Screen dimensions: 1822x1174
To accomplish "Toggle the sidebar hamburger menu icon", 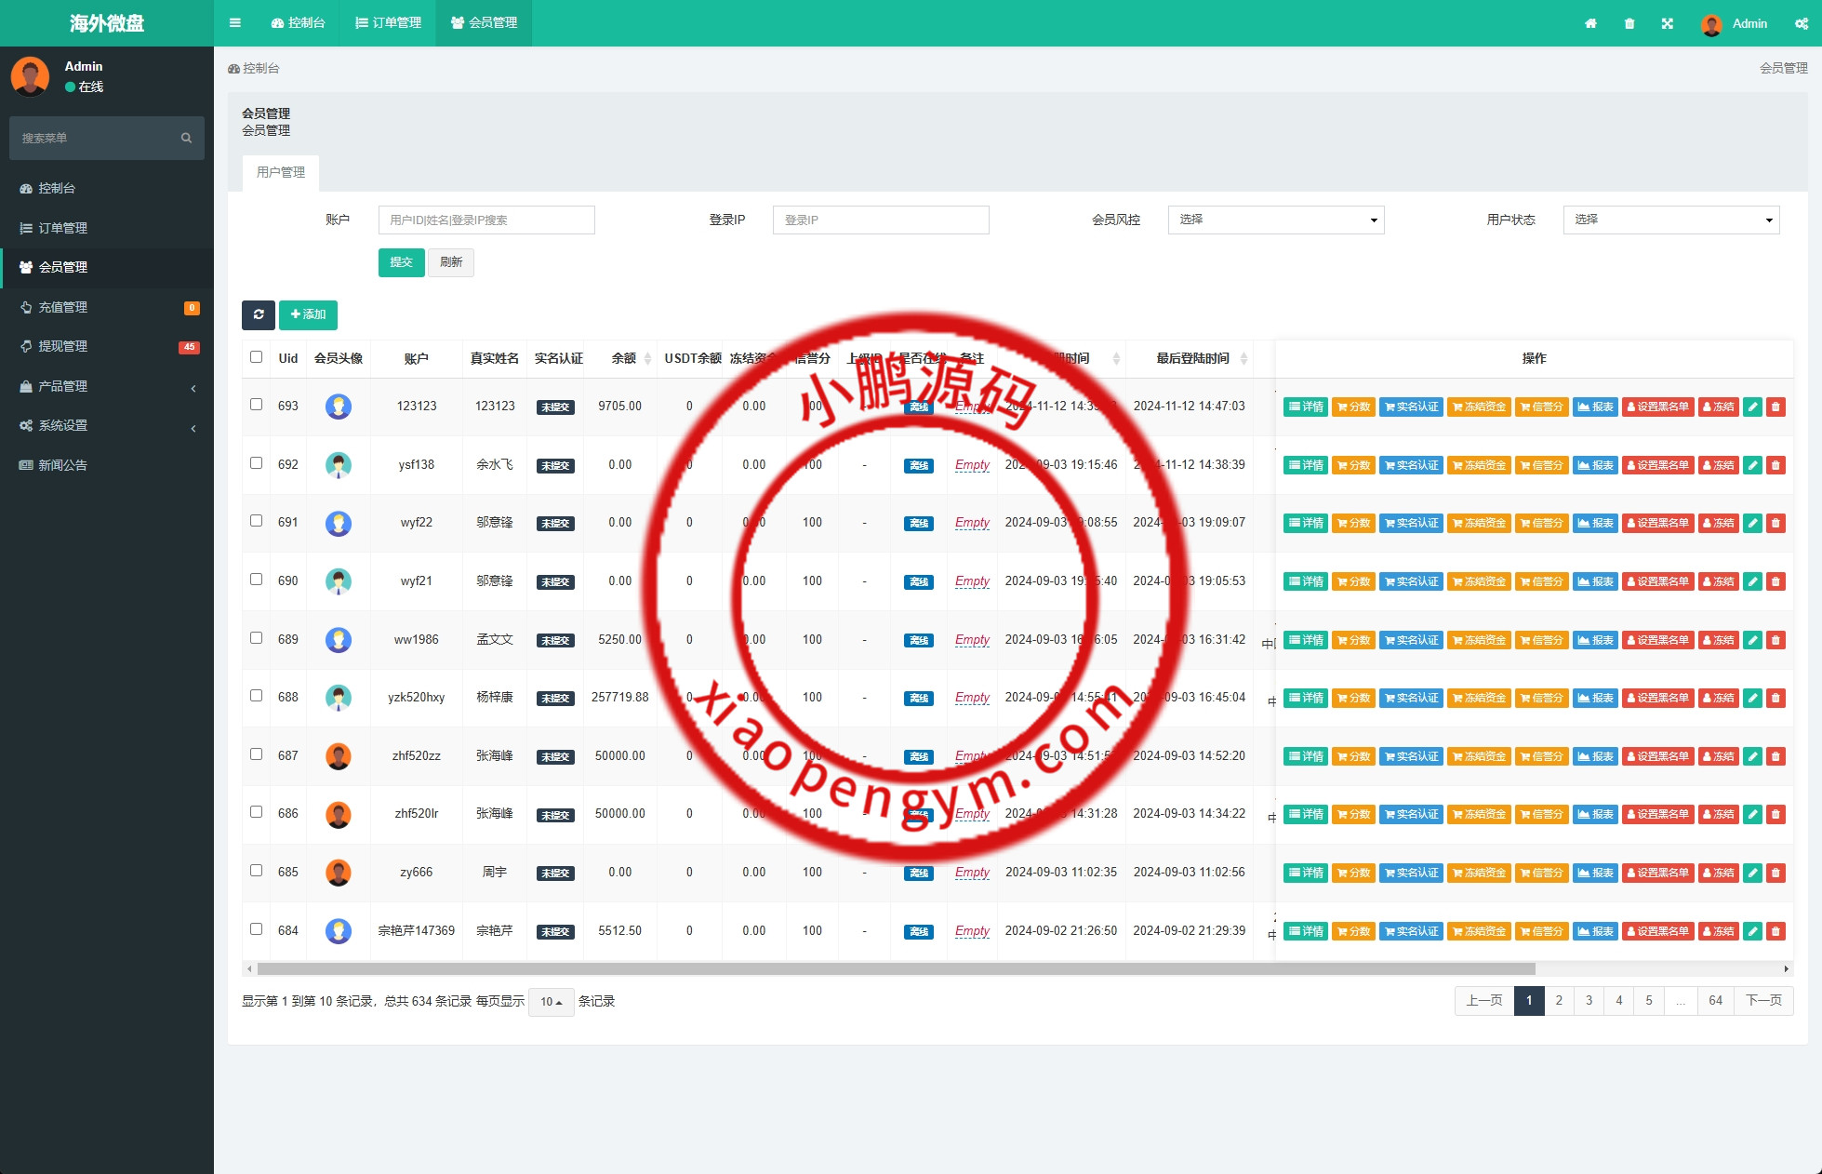I will coord(235,23).
